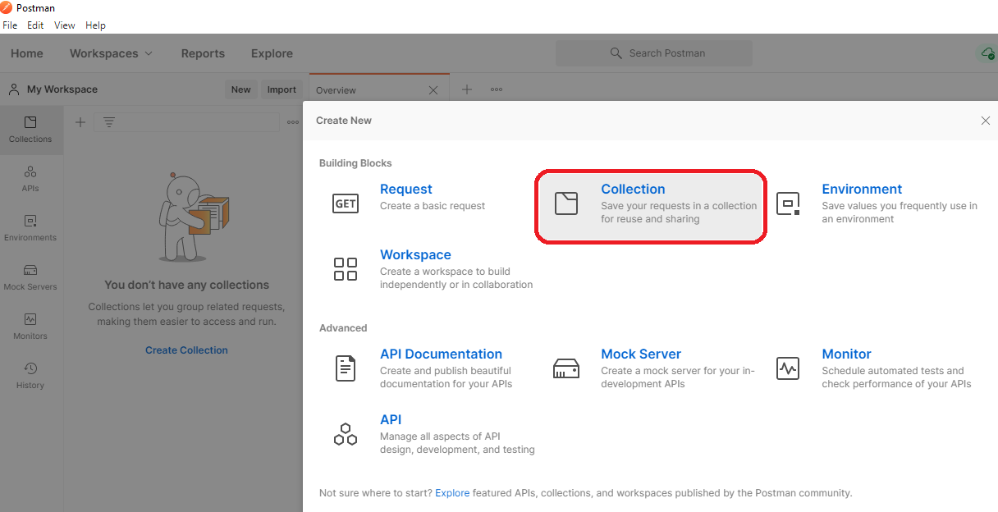998x512 pixels.
Task: Open the APIs sidebar icon
Action: point(30,171)
